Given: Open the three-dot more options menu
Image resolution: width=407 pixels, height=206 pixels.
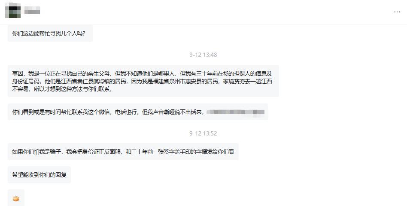Looking at the screenshot, I should [x=397, y=12].
